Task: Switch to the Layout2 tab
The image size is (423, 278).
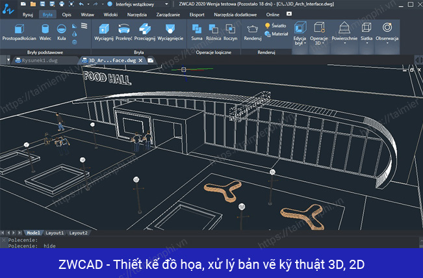Action: pos(78,233)
